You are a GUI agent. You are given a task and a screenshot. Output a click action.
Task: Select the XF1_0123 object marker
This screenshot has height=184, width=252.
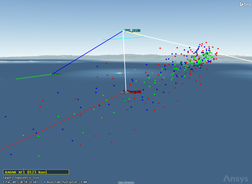pyautogui.click(x=123, y=31)
